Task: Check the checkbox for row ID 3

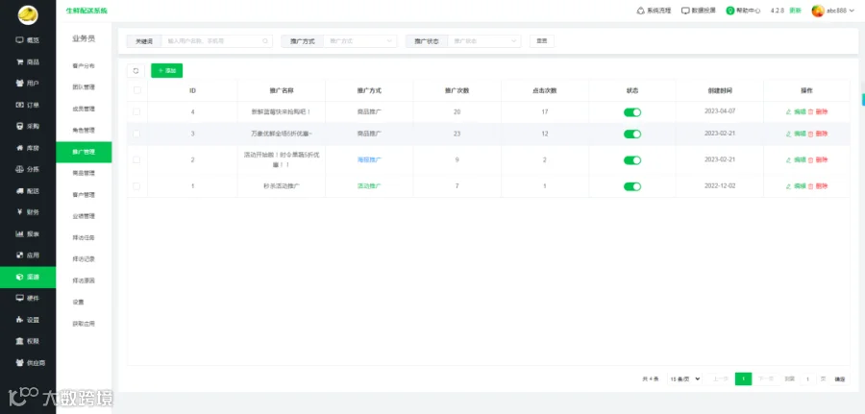Action: click(x=136, y=134)
